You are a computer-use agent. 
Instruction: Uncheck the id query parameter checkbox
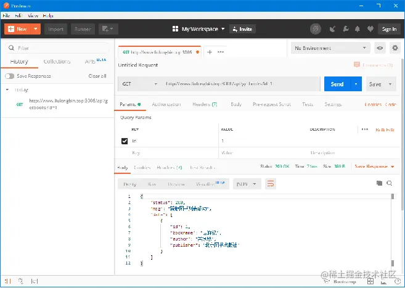125,141
